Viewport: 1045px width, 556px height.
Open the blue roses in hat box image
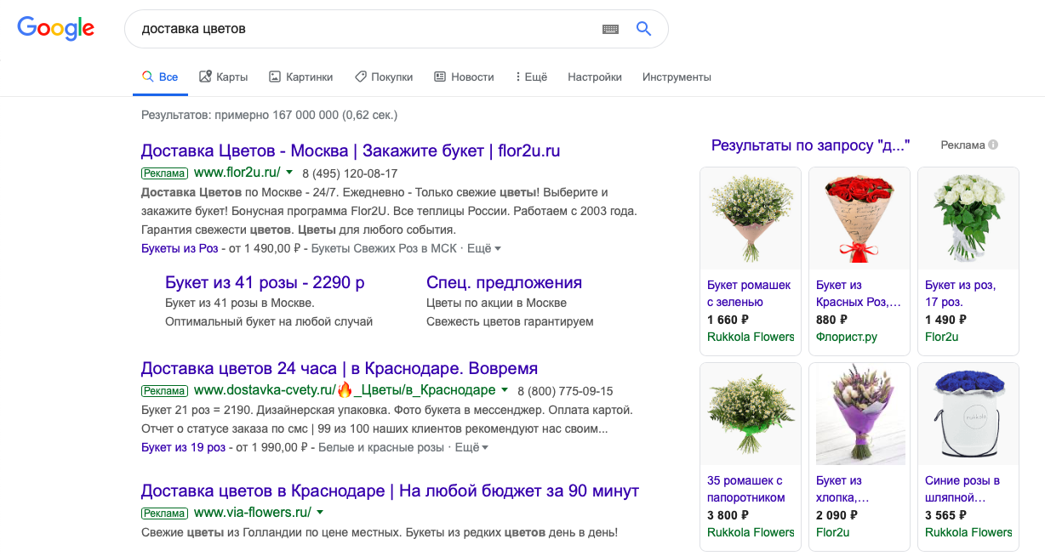968,414
